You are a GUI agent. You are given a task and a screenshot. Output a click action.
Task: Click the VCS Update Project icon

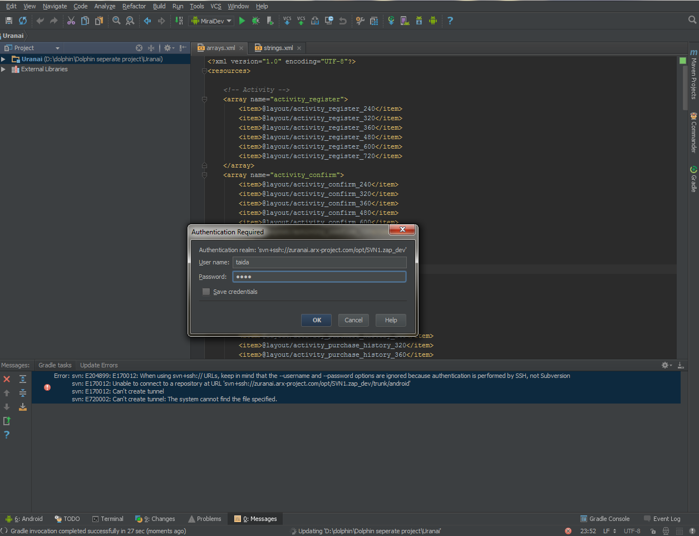pyautogui.click(x=287, y=21)
